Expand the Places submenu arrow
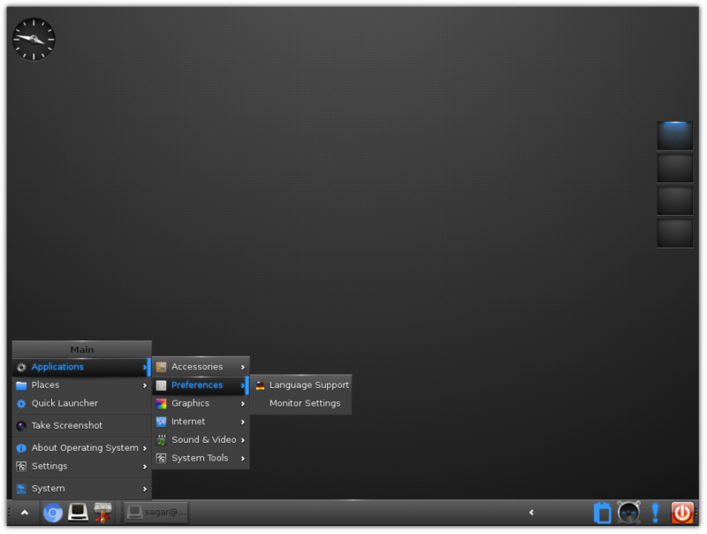This screenshot has height=534, width=707. [144, 385]
